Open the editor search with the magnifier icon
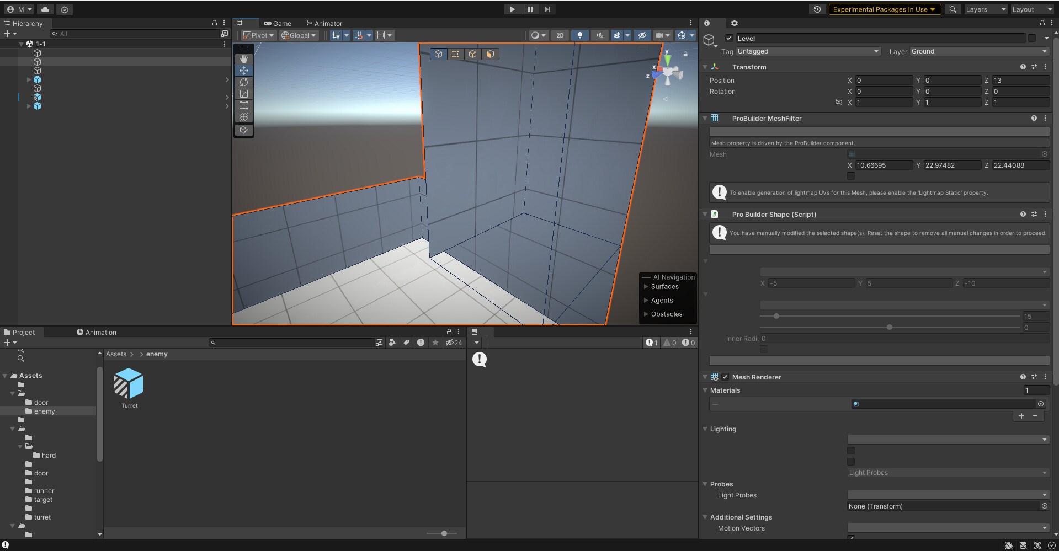Screen dimensions: 1059x551 (x=952, y=9)
